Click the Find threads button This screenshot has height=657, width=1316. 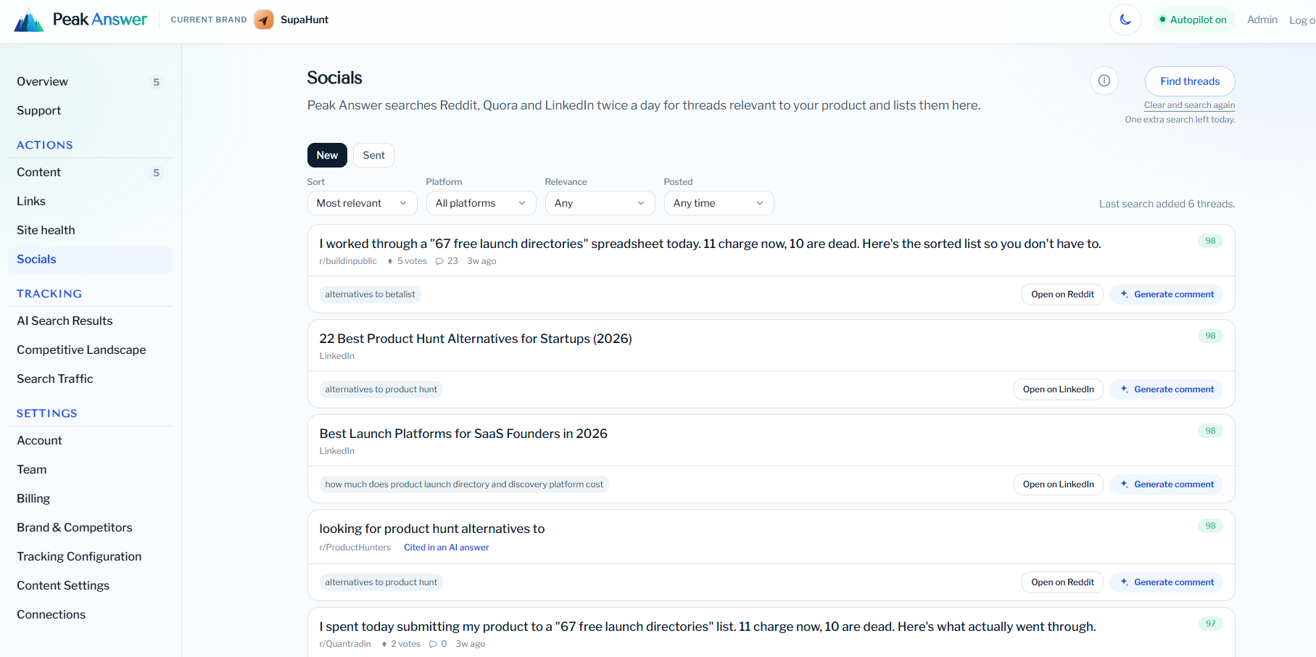[x=1190, y=81]
